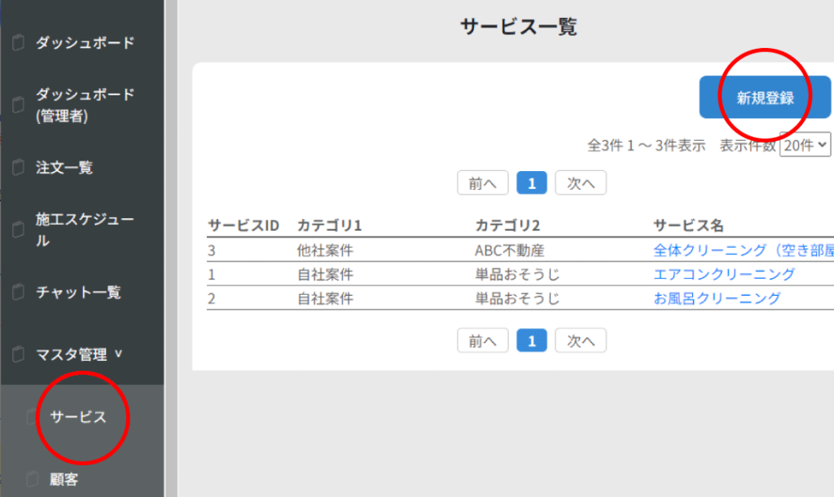Click the icon next to 施工スケジュール
This screenshot has width=834, height=497.
coord(19,231)
